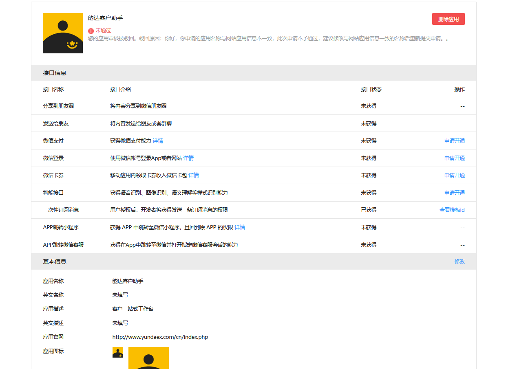This screenshot has width=526, height=369.
Task: Open 详情 link for 微信支付
Action: (158, 141)
